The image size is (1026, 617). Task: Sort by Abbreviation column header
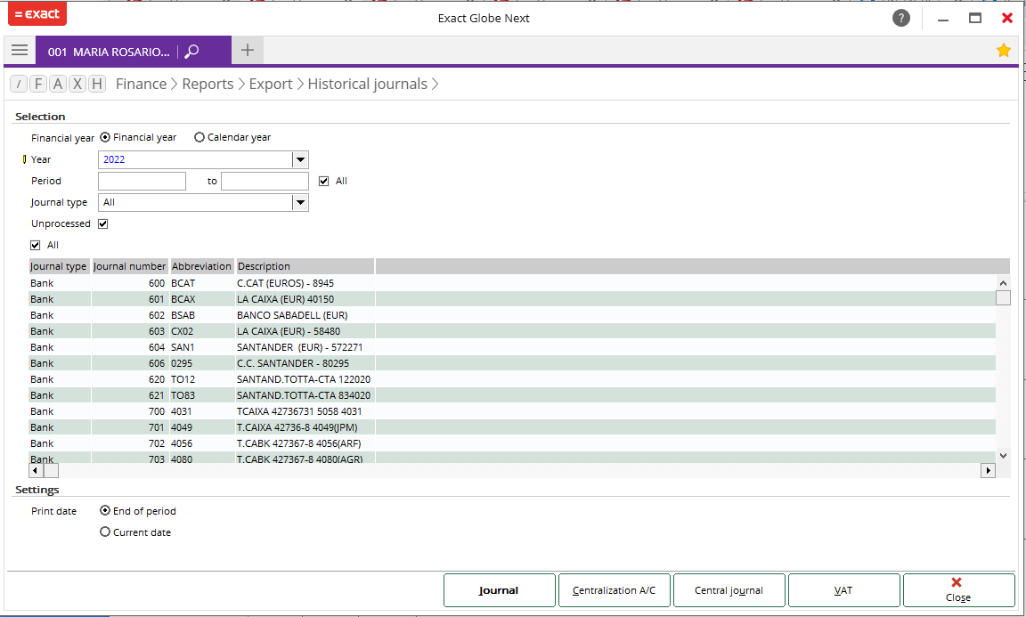(201, 266)
